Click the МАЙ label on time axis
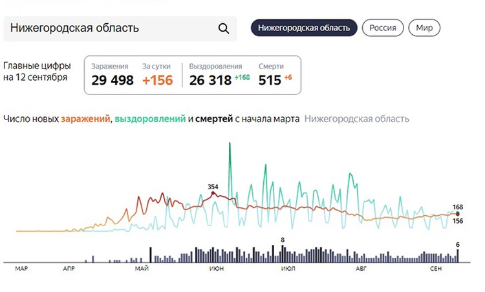This screenshot has width=485, height=292. click(142, 267)
